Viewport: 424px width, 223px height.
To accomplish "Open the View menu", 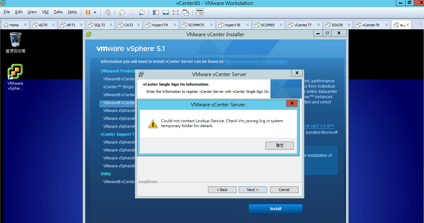I will click(x=32, y=12).
